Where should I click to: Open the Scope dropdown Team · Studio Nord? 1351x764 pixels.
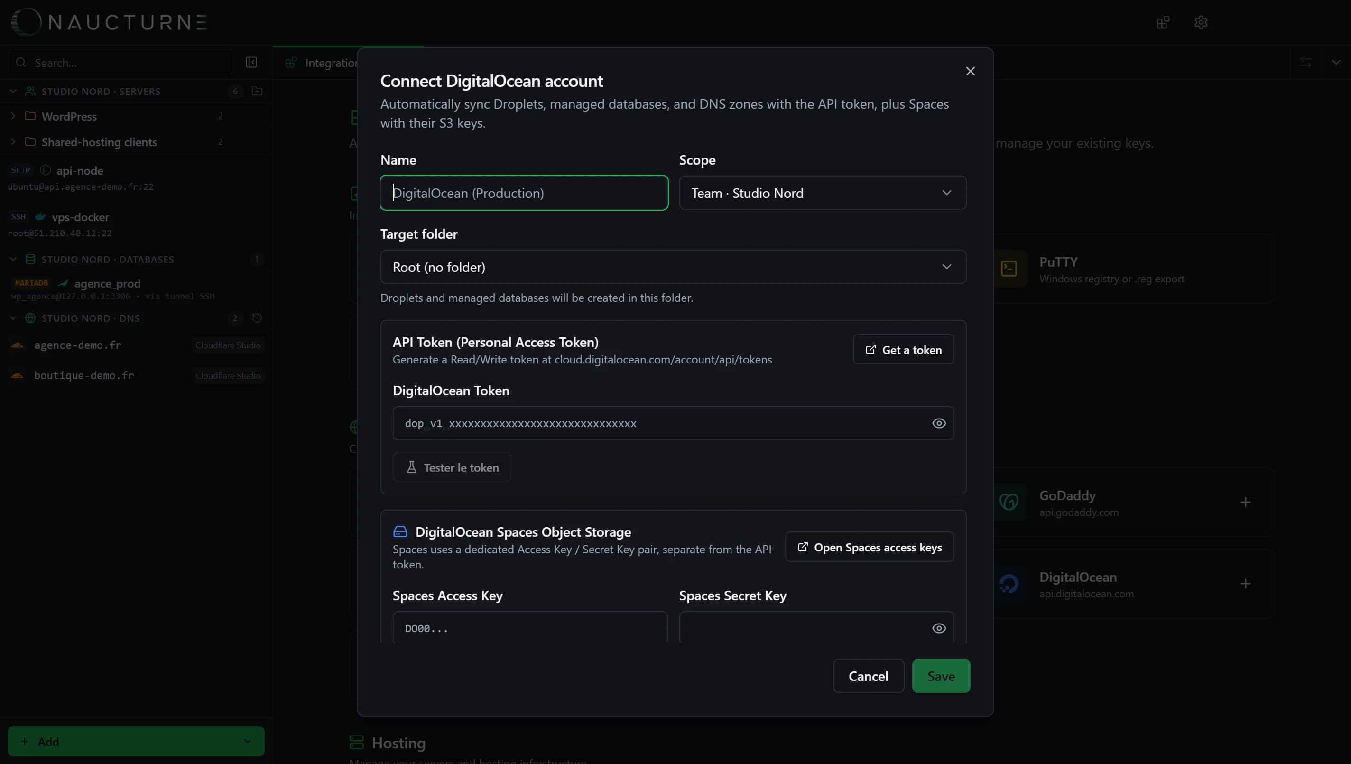(823, 193)
